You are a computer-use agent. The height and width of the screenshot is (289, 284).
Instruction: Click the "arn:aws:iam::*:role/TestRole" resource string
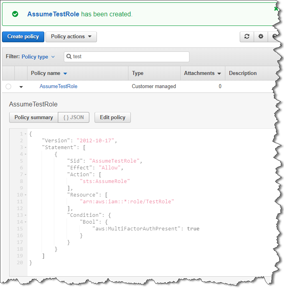[127, 202]
